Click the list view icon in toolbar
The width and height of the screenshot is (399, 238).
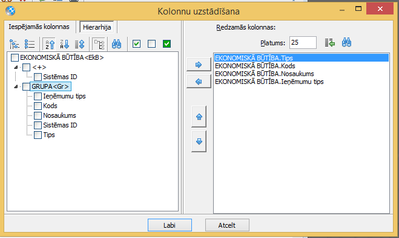point(30,44)
